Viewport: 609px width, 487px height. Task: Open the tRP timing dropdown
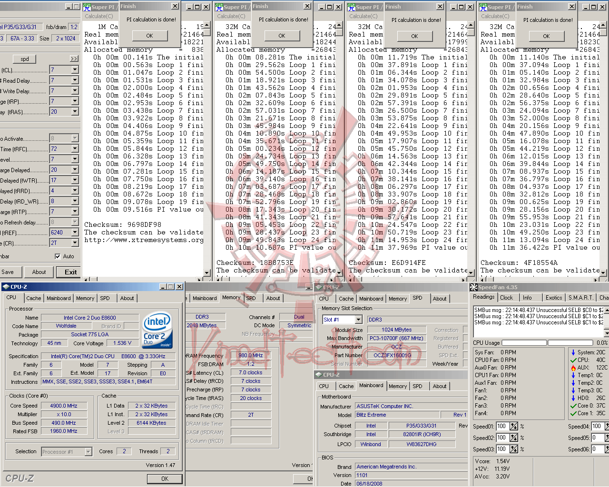(x=75, y=101)
